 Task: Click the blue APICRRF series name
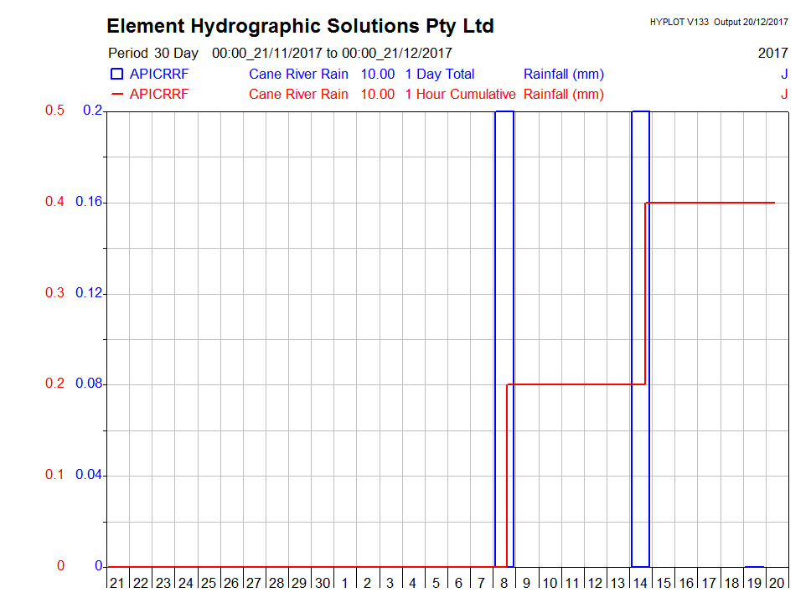[159, 74]
